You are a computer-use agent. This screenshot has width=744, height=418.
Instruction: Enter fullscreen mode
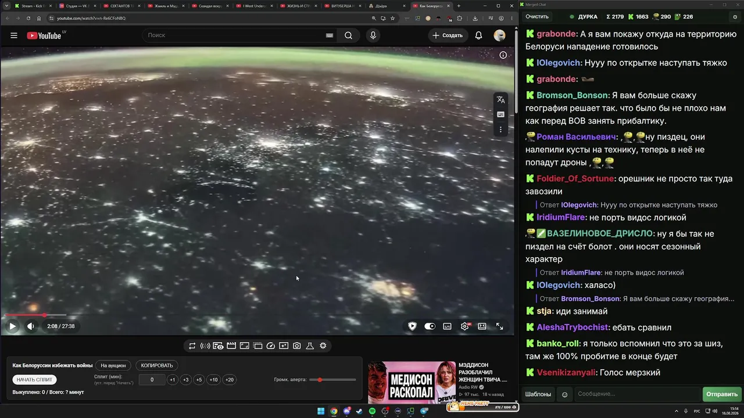[x=499, y=326]
